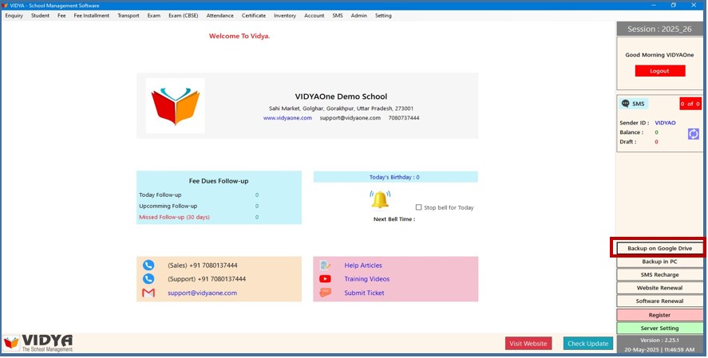The width and height of the screenshot is (708, 358).
Task: Click the Visit Website button
Action: [528, 344]
